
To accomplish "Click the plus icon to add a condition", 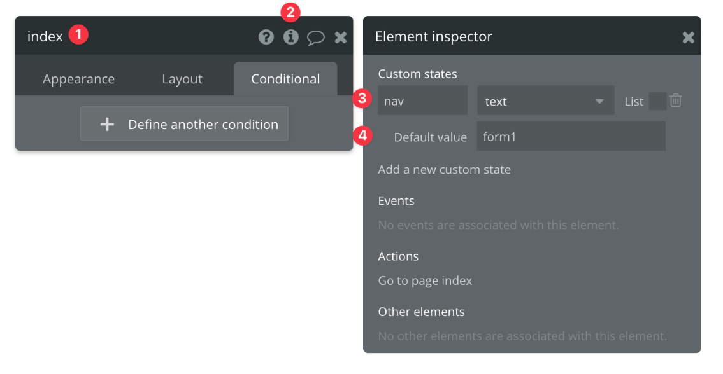I will tap(107, 125).
